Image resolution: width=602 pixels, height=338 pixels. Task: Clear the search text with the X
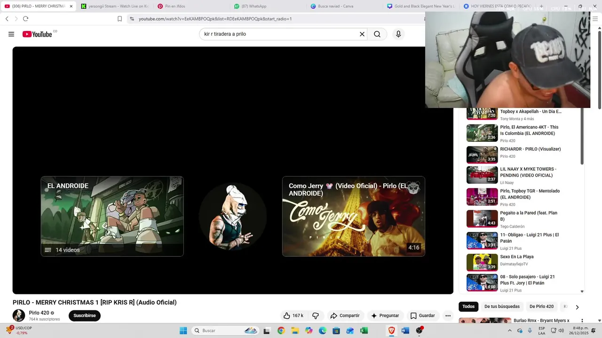tap(362, 34)
